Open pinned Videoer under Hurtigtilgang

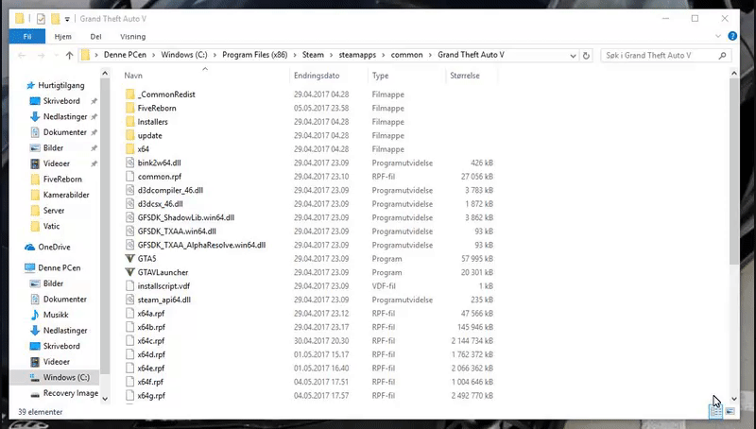coord(57,163)
